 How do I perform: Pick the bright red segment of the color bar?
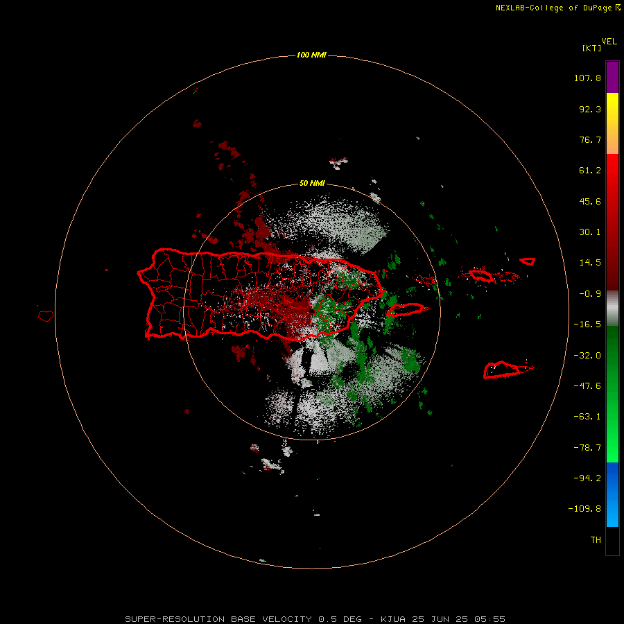(612, 171)
